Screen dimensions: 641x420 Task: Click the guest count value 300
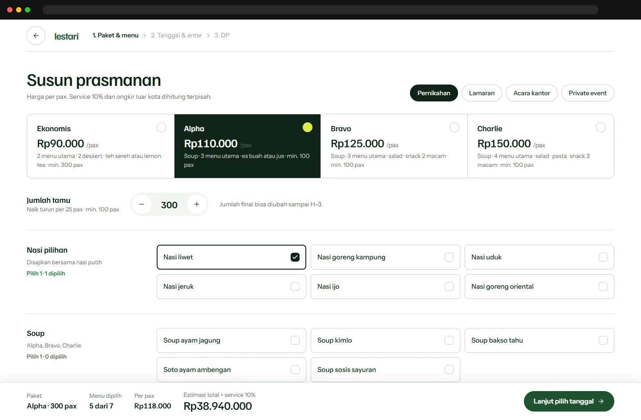point(169,205)
